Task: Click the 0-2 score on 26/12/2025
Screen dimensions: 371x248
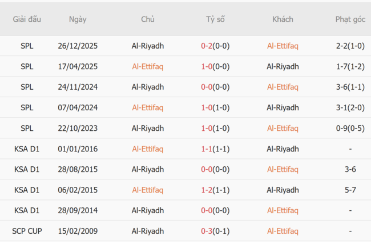Action: coord(207,46)
